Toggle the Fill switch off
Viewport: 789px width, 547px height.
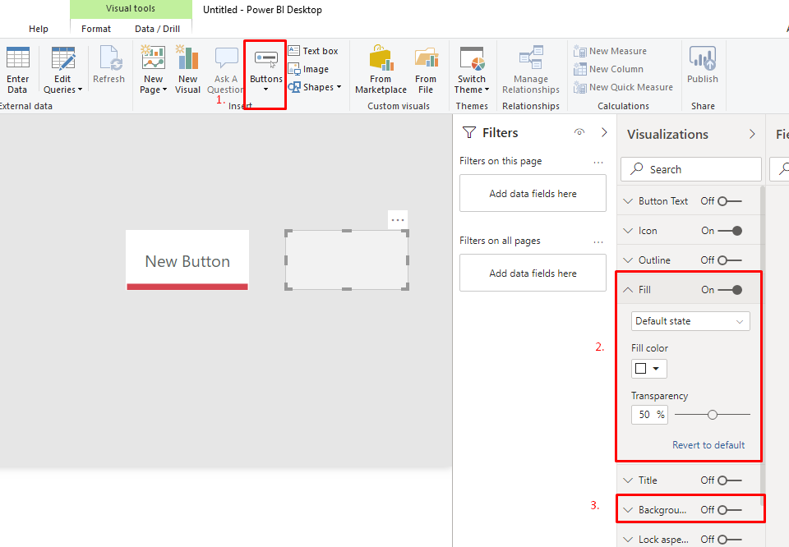point(730,290)
